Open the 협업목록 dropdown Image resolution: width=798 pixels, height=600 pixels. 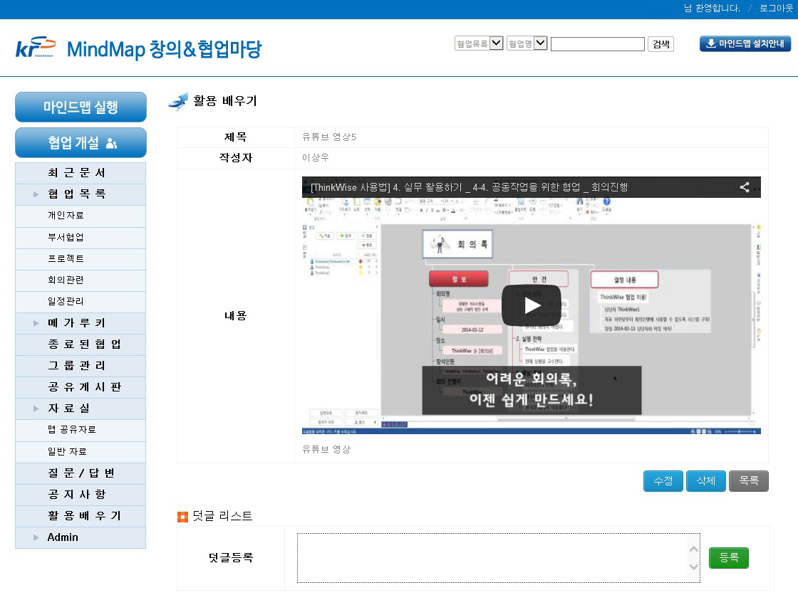(x=479, y=43)
